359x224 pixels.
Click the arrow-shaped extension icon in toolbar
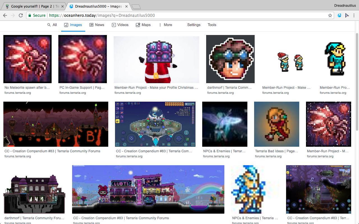coord(347,15)
